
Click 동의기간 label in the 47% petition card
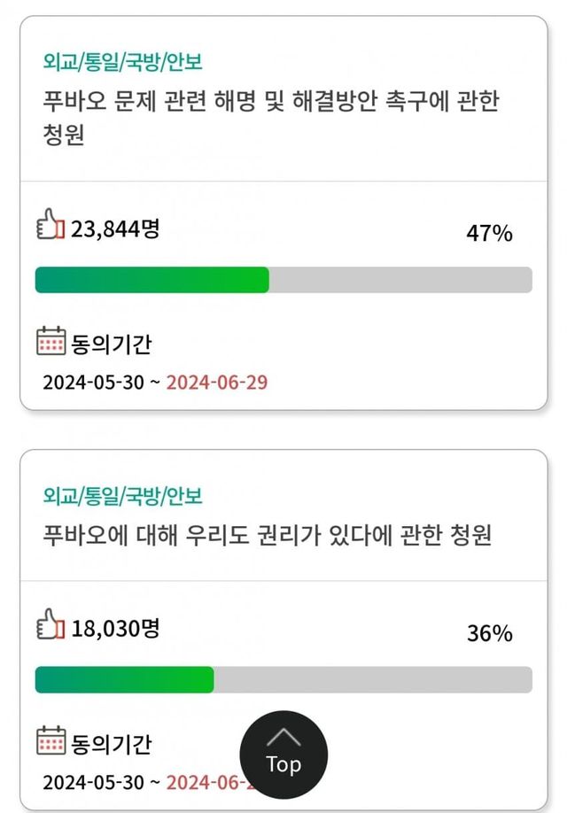[x=111, y=345]
